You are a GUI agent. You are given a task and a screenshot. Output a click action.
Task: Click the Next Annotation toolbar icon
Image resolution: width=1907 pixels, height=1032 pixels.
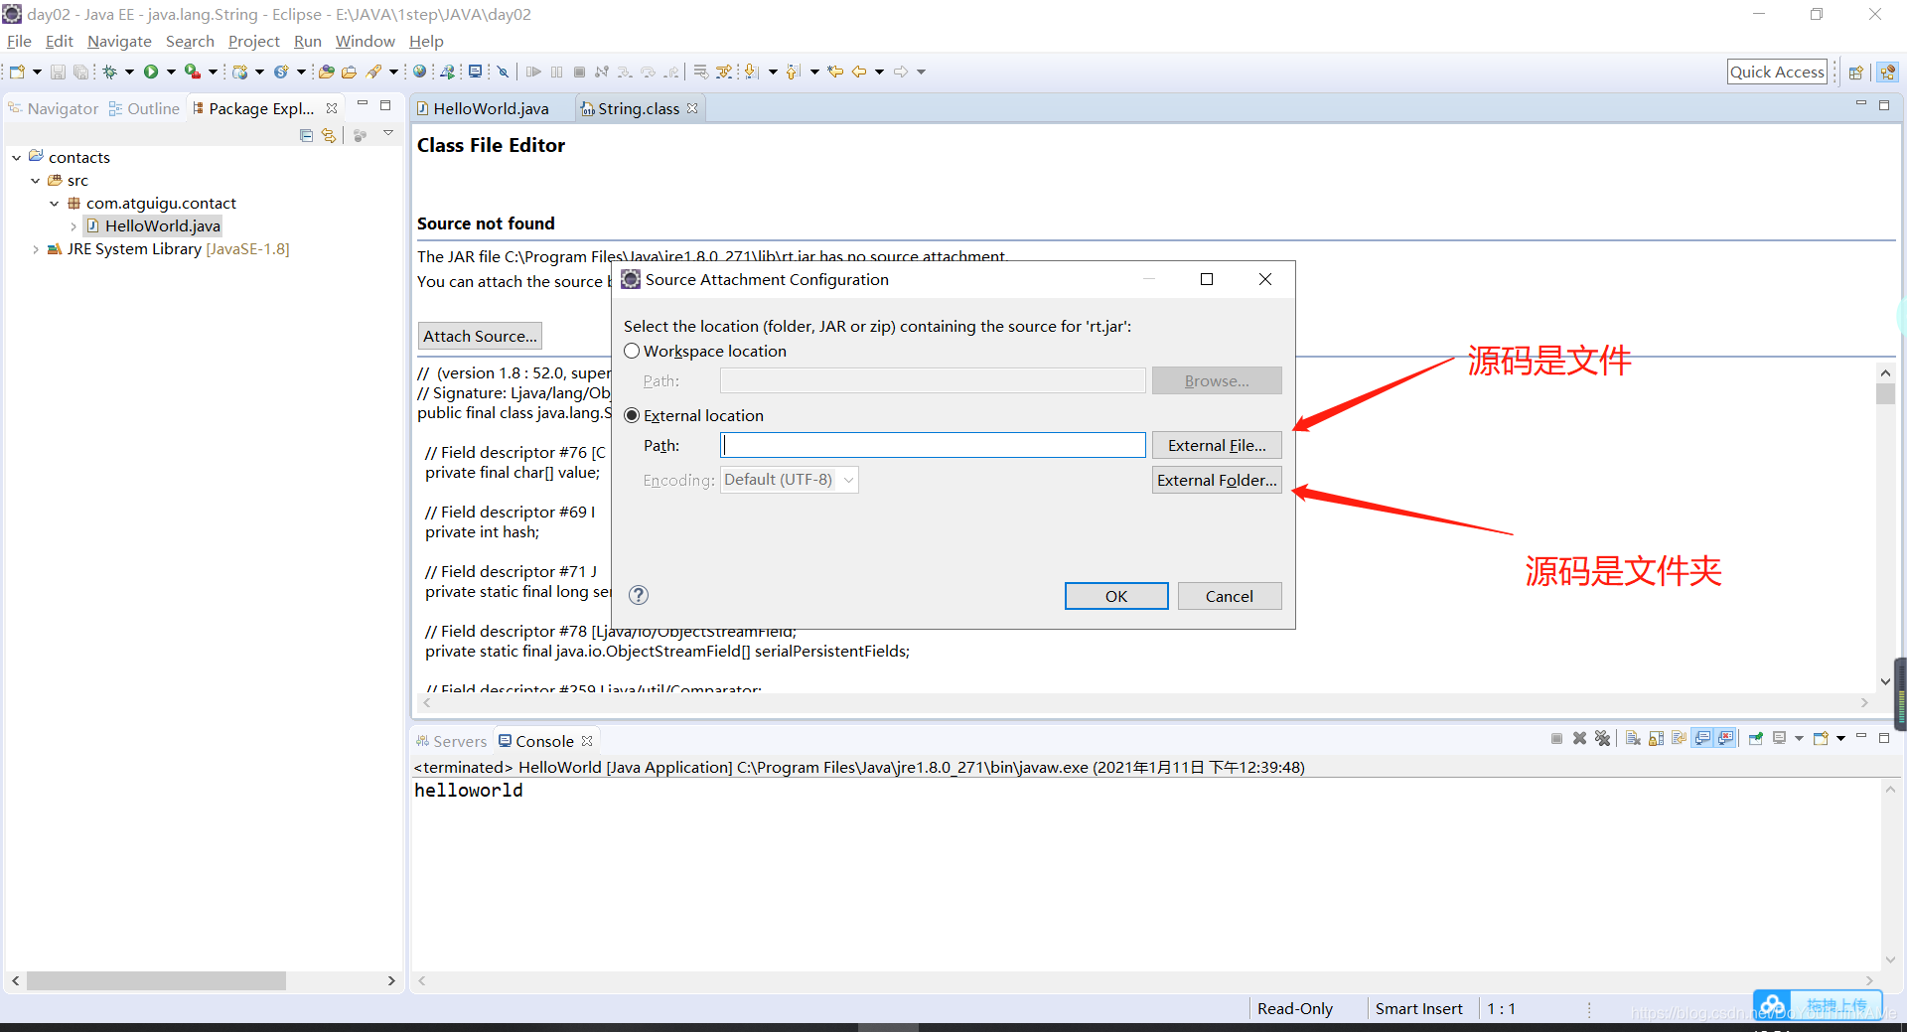(752, 72)
